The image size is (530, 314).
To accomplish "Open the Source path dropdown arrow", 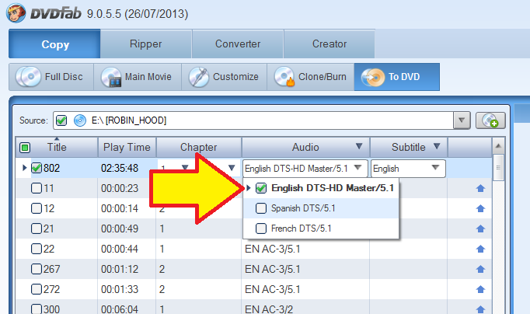I will coord(462,120).
